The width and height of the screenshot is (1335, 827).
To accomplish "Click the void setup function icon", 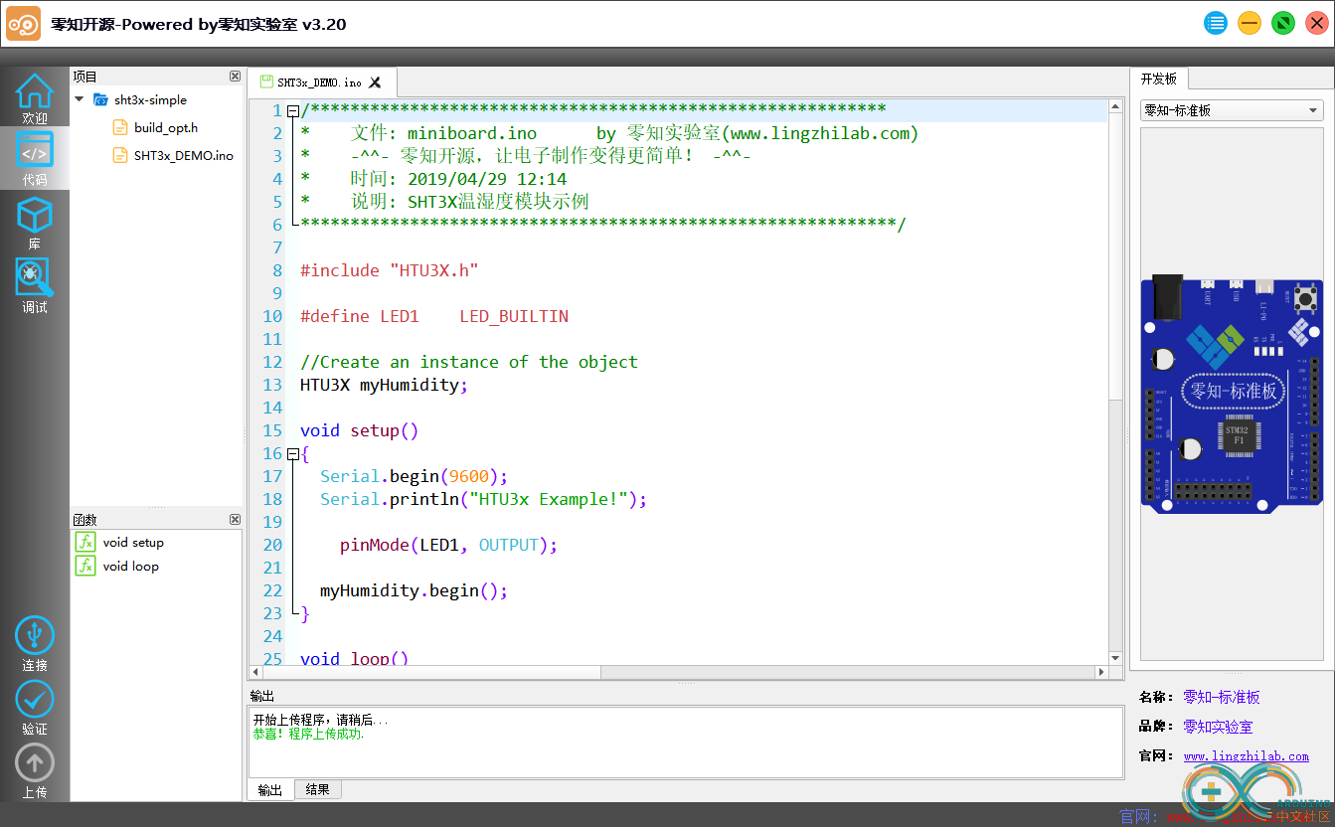I will point(85,542).
